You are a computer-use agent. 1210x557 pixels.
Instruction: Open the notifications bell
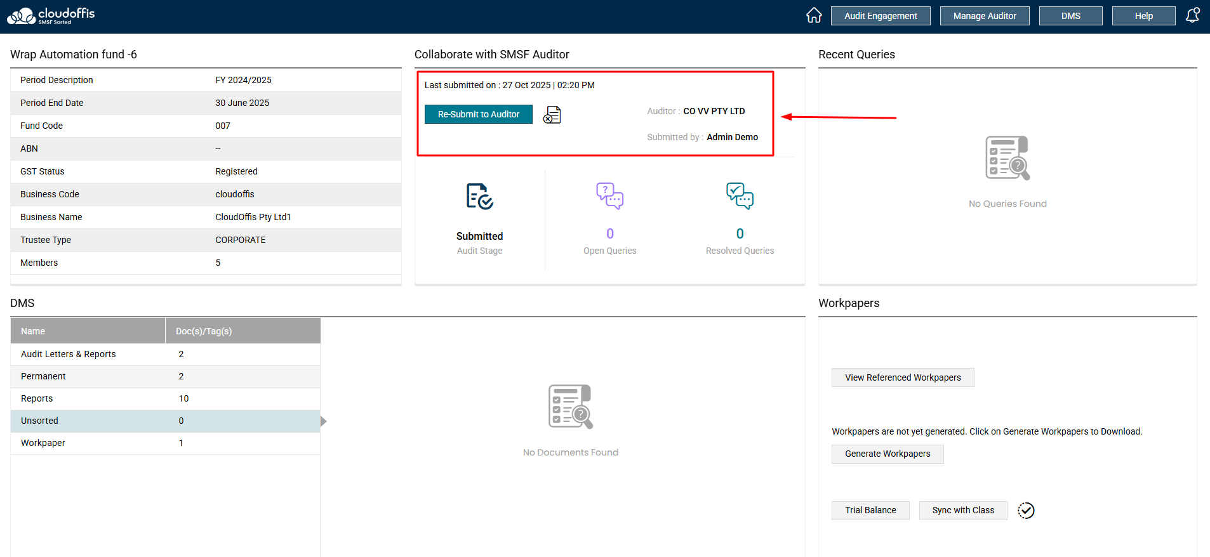coord(1192,15)
